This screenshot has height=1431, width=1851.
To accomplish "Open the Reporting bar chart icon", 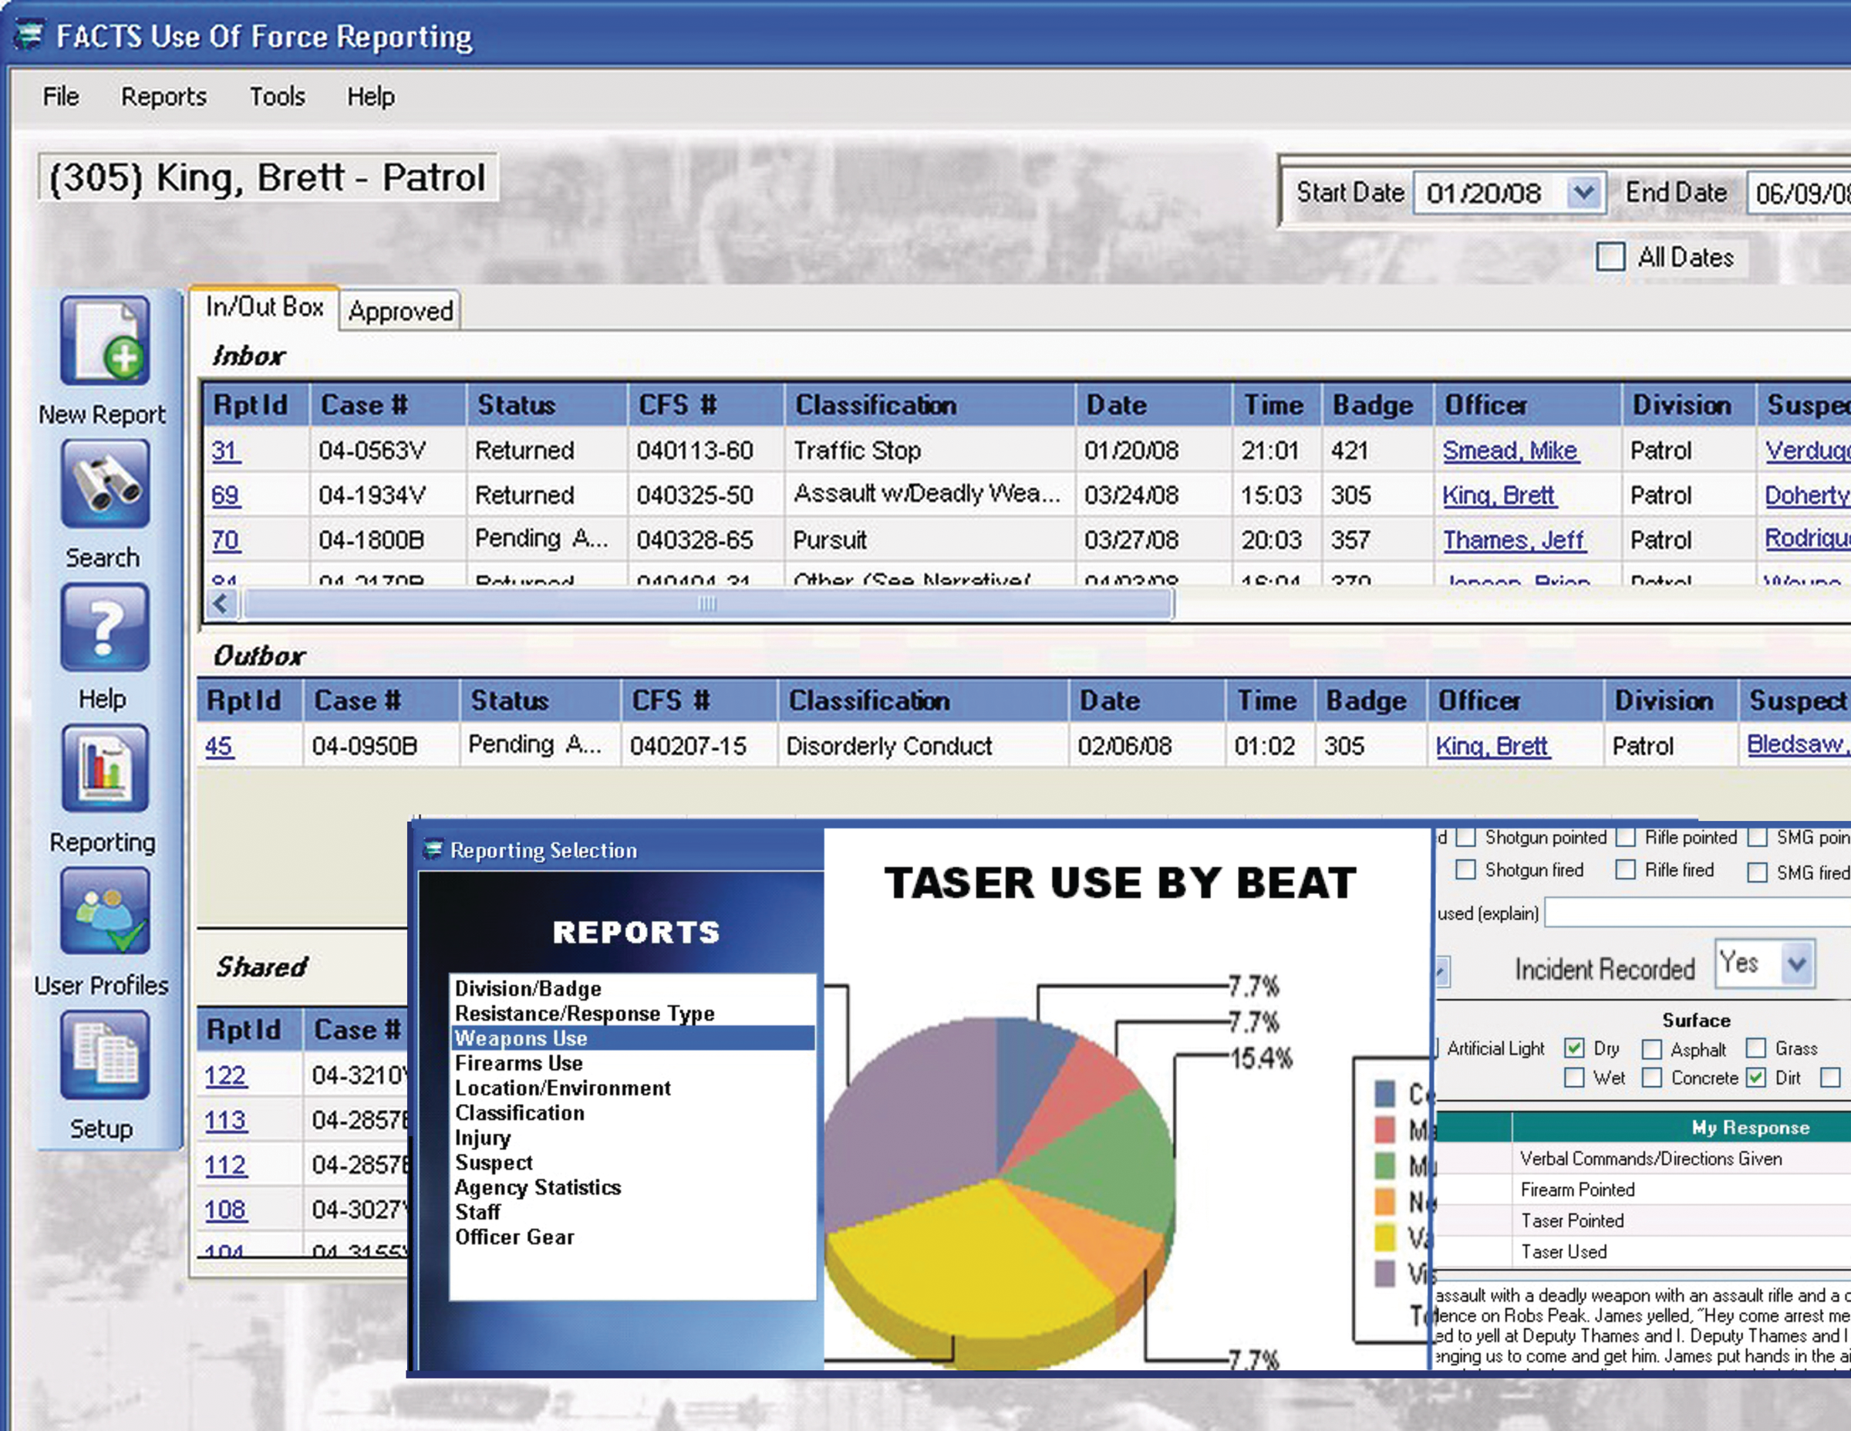I will [x=104, y=769].
